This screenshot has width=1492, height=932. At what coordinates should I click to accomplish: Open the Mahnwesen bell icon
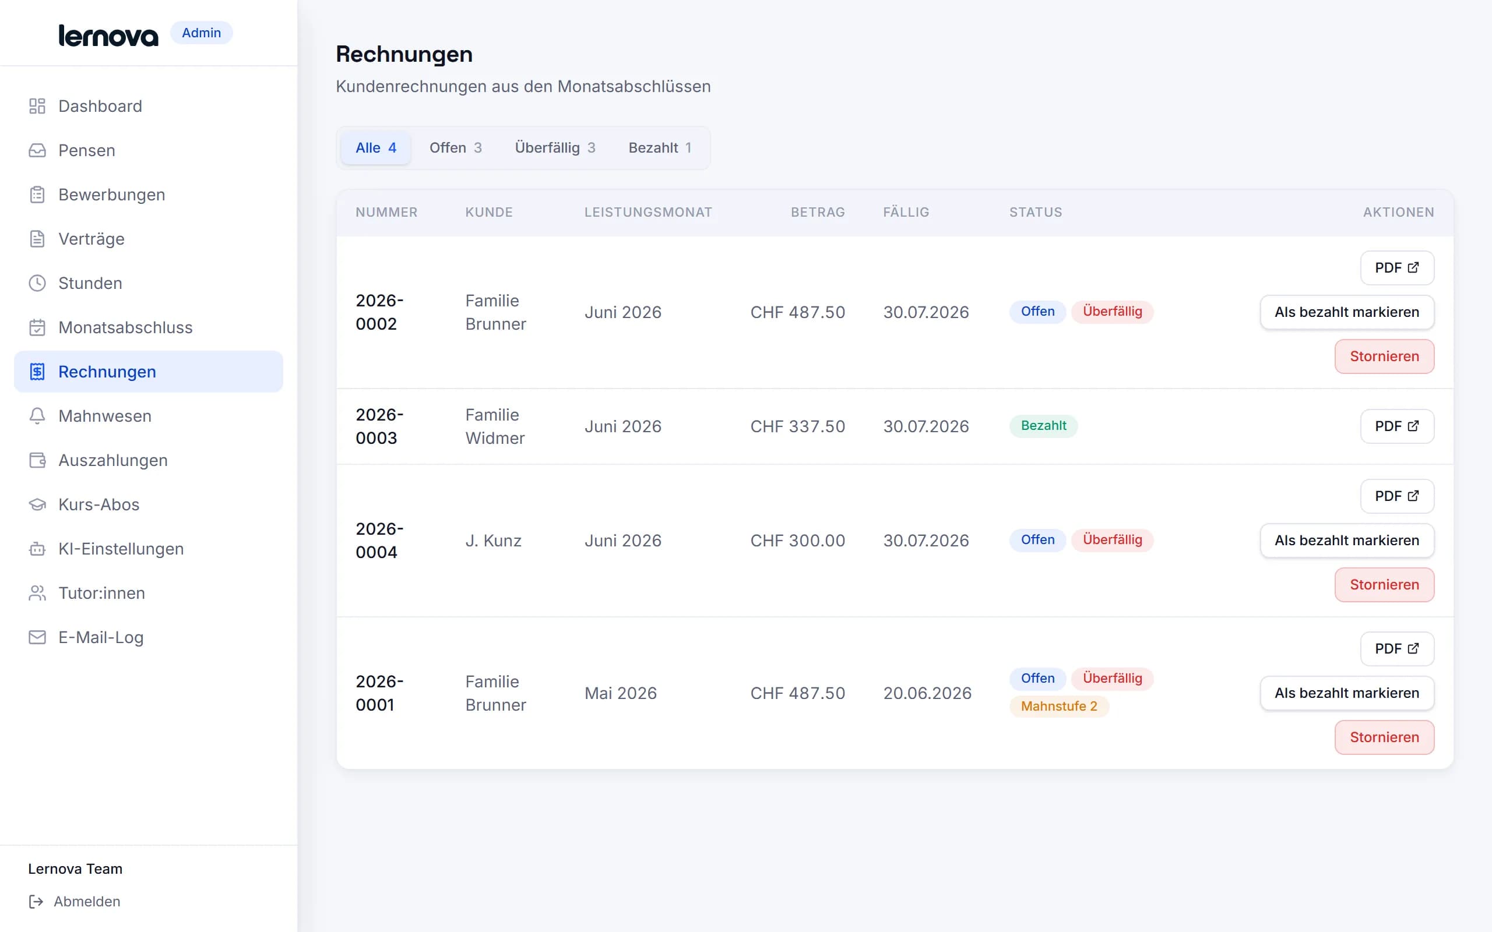(x=37, y=416)
